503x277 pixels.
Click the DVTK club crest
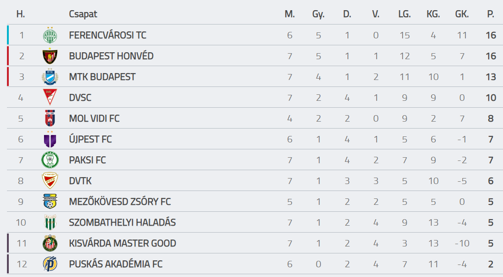coord(50,181)
